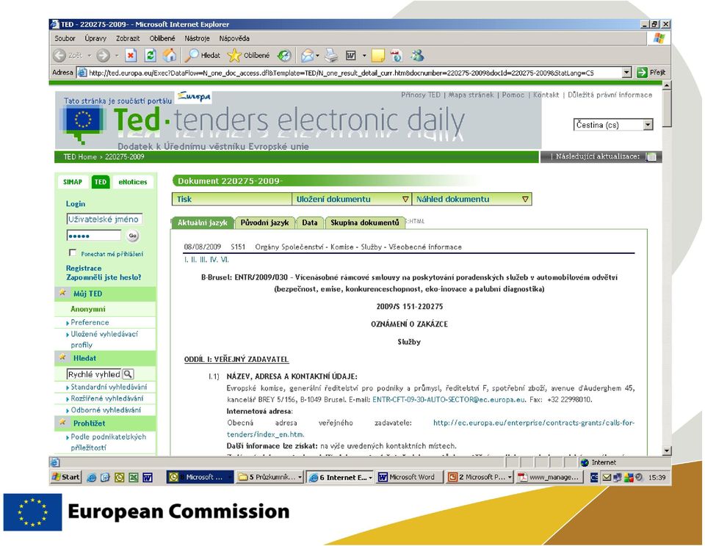Select the SIMAP portal tab
Viewport: 705px width, 546px height.
point(73,181)
